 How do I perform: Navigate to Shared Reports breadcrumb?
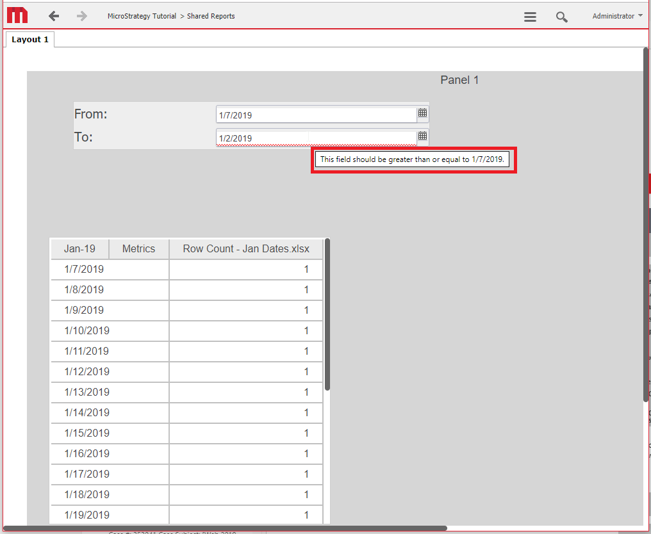pos(211,16)
